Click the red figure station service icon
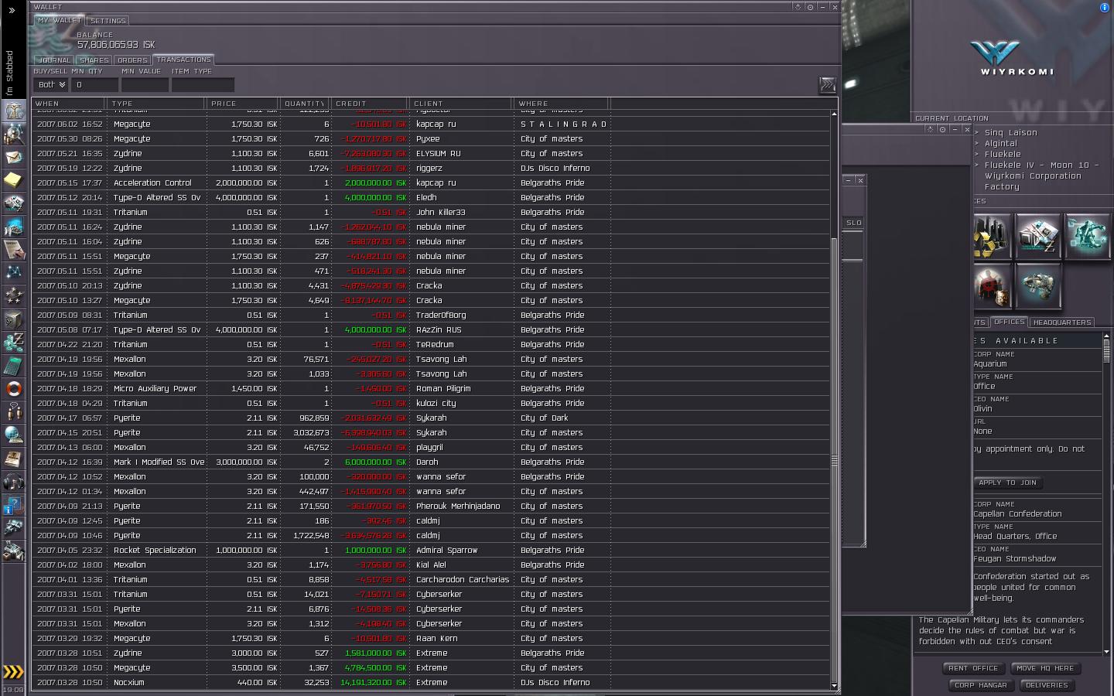This screenshot has width=1114, height=696. (x=993, y=286)
